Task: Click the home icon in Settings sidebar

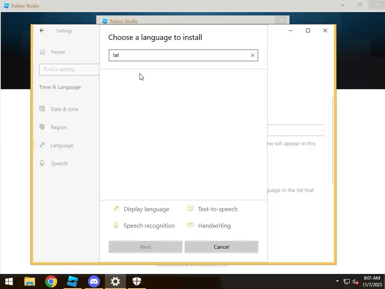Action: point(42,52)
